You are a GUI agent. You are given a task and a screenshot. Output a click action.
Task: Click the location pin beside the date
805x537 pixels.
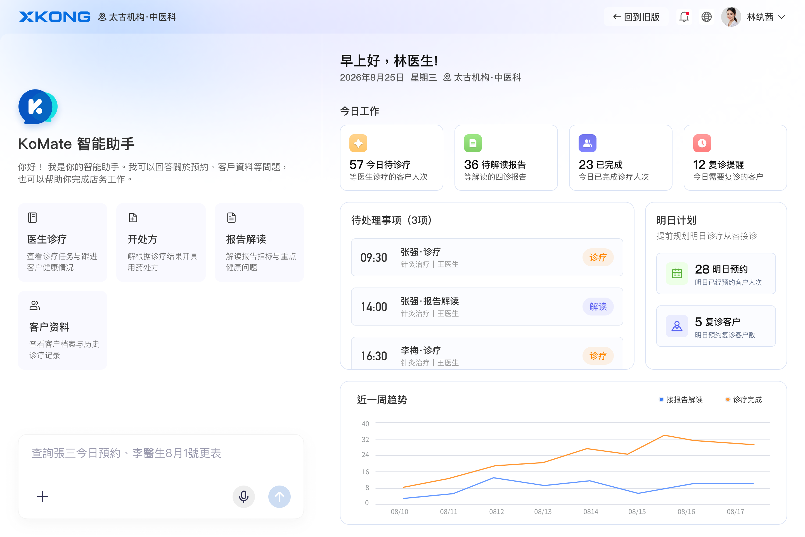point(447,77)
